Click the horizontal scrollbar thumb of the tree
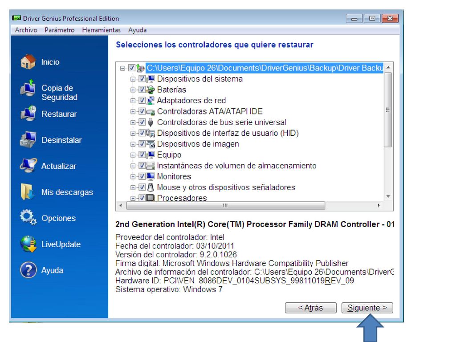This screenshot has width=456, height=342. 226,205
